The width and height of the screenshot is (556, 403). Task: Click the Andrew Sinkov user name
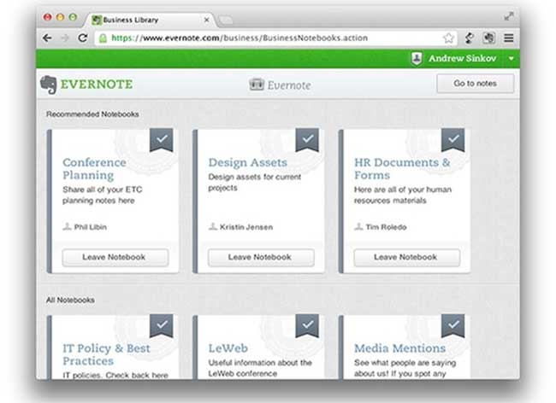463,58
